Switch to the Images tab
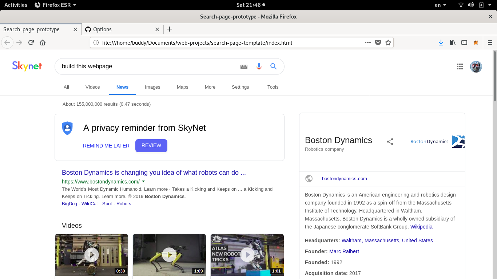Image resolution: width=497 pixels, height=279 pixels. [x=152, y=87]
